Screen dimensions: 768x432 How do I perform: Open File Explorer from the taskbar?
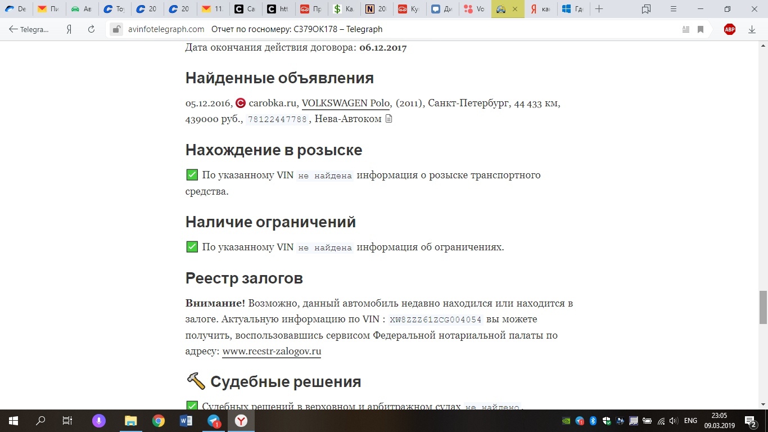[x=130, y=421]
